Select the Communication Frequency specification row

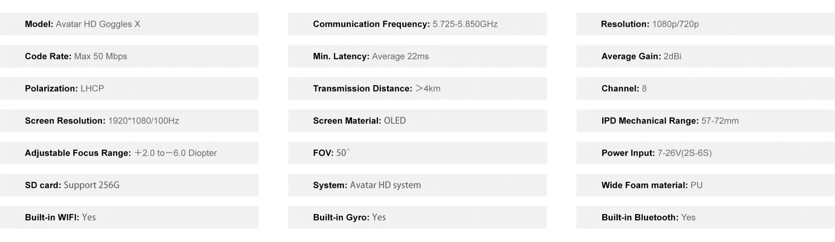tap(417, 24)
